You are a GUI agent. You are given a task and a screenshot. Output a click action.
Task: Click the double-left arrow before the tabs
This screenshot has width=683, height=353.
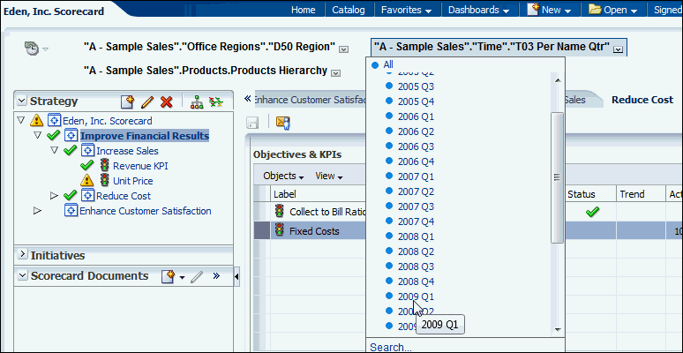(248, 99)
